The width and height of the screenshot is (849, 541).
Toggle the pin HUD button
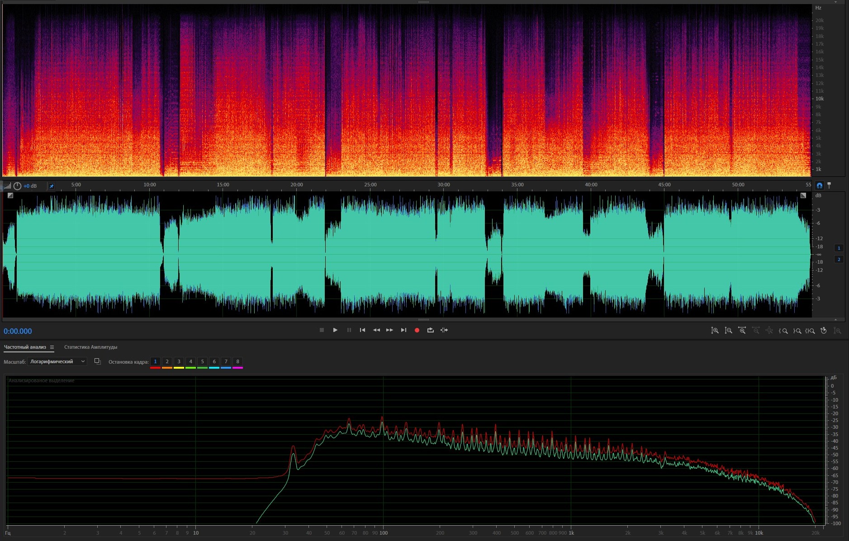[x=52, y=186]
